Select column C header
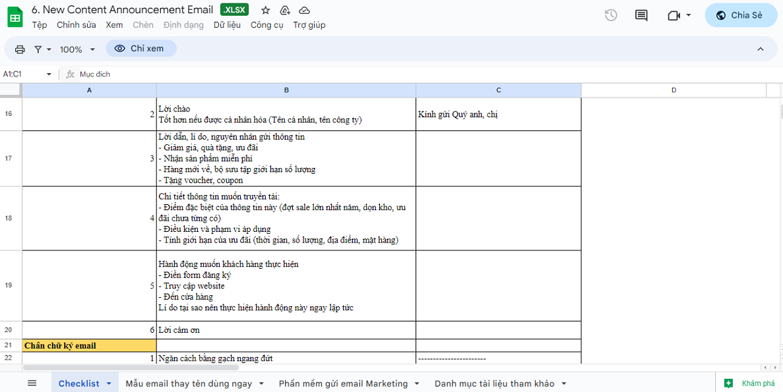Image resolution: width=783 pixels, height=392 pixels. 499,90
